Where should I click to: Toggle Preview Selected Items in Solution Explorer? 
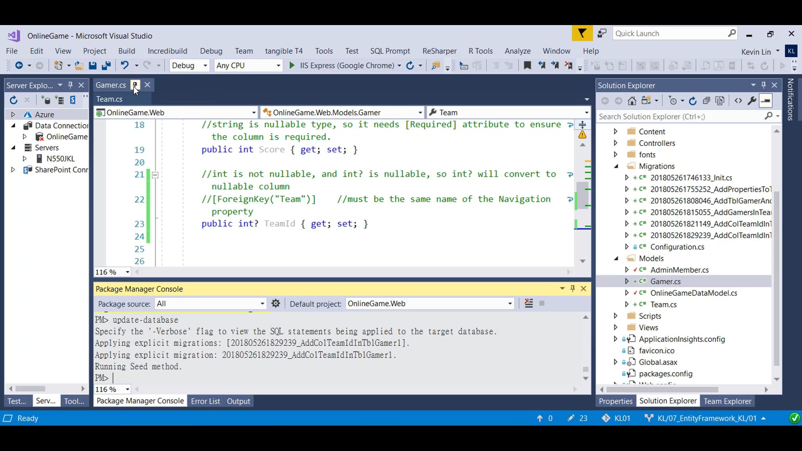pos(766,101)
